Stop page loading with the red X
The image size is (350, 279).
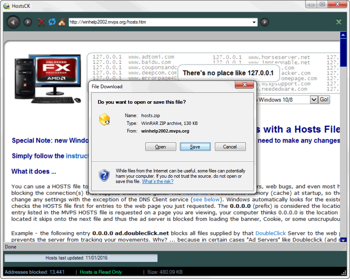point(41,22)
